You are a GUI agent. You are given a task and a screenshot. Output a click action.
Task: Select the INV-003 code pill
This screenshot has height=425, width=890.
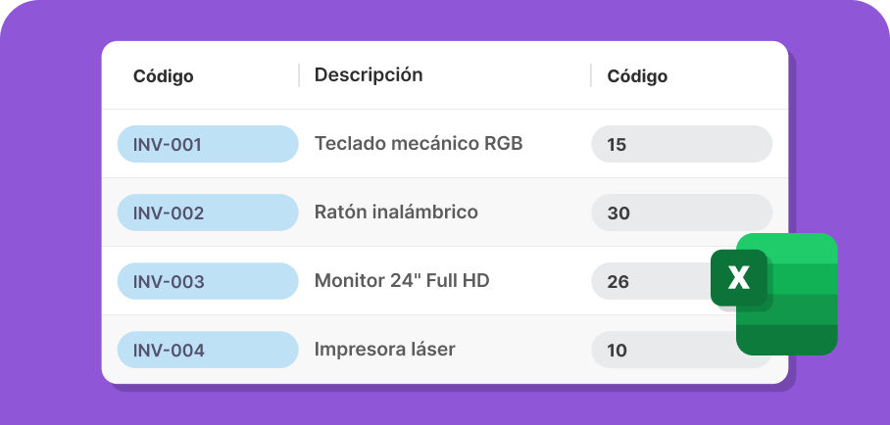(x=208, y=281)
